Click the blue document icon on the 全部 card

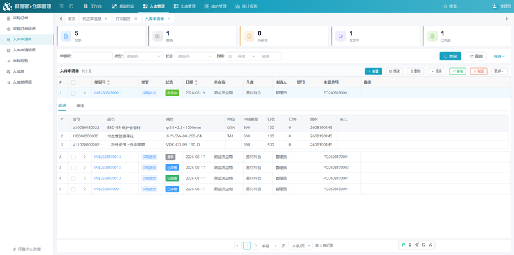coord(66,36)
